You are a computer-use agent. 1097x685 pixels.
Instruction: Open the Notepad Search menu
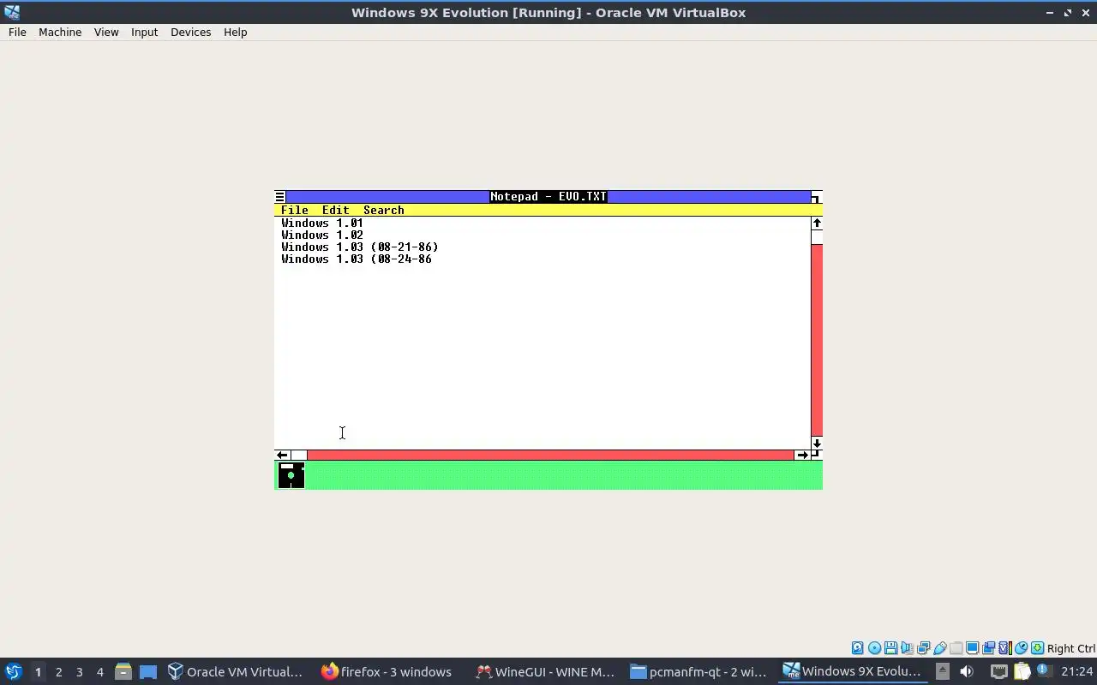(384, 210)
